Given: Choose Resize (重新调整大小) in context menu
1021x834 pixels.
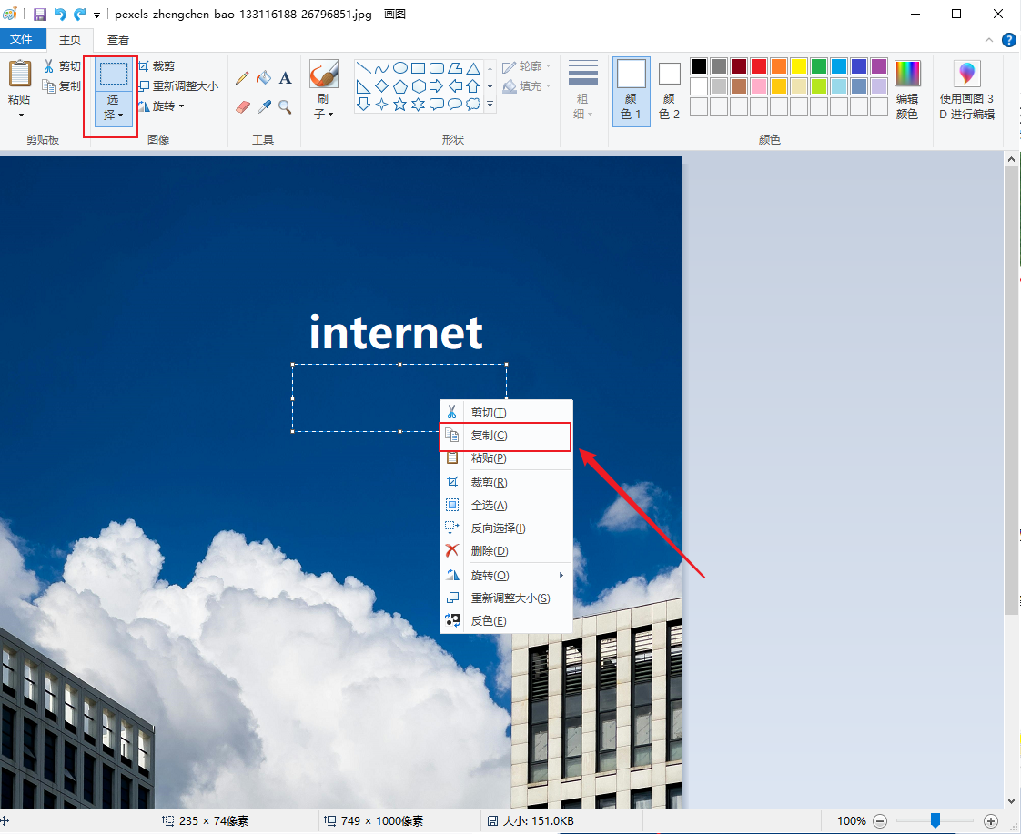Looking at the screenshot, I should (506, 598).
